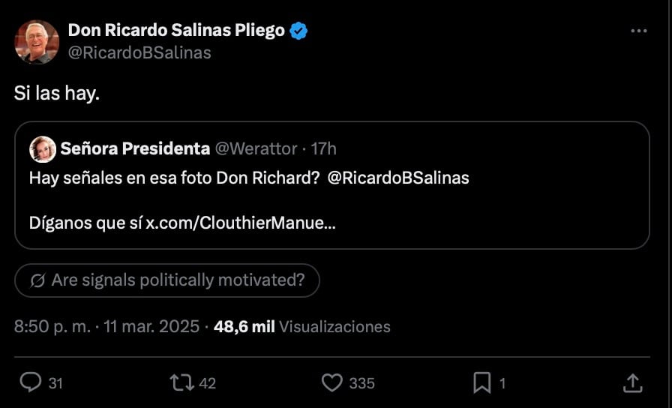Click the blue verified badge
The width and height of the screenshot is (672, 408).
click(299, 31)
